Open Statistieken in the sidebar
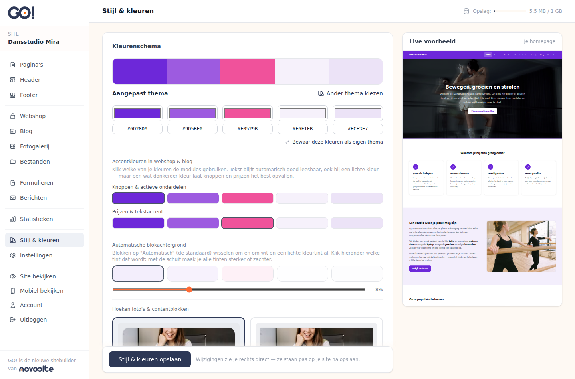The image size is (575, 379). tap(44, 219)
